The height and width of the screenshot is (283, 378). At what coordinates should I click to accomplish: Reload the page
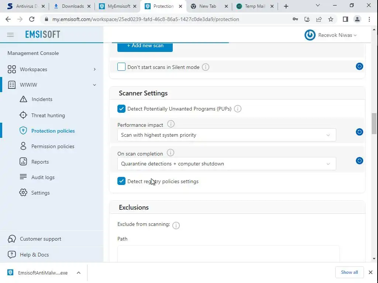32,19
